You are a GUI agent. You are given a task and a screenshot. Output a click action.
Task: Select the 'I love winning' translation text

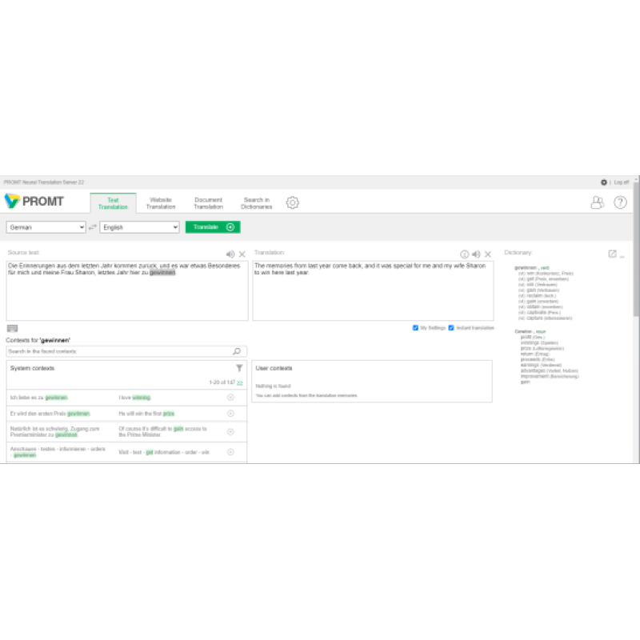coord(134,398)
